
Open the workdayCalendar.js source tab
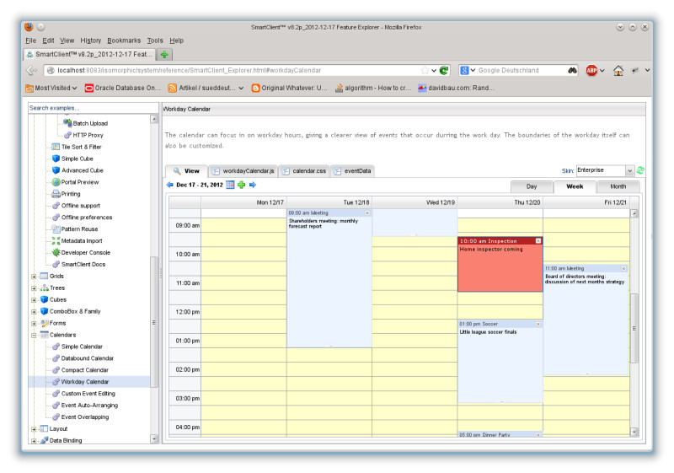coord(243,170)
